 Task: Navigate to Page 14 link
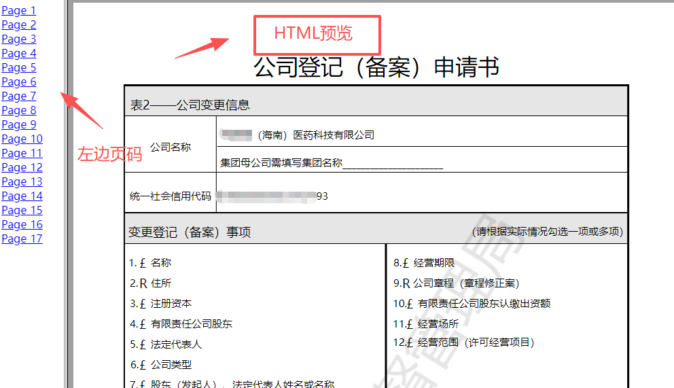[22, 196]
